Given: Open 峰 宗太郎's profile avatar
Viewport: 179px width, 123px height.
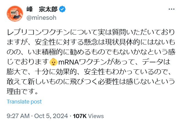Looking at the screenshot, I should point(15,14).
